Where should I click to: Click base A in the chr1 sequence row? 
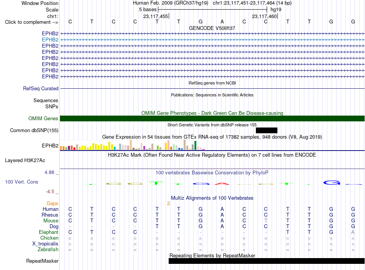point(222,22)
